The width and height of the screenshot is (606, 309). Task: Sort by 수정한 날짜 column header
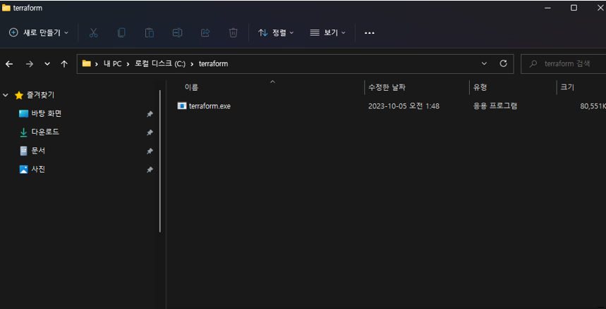(387, 87)
